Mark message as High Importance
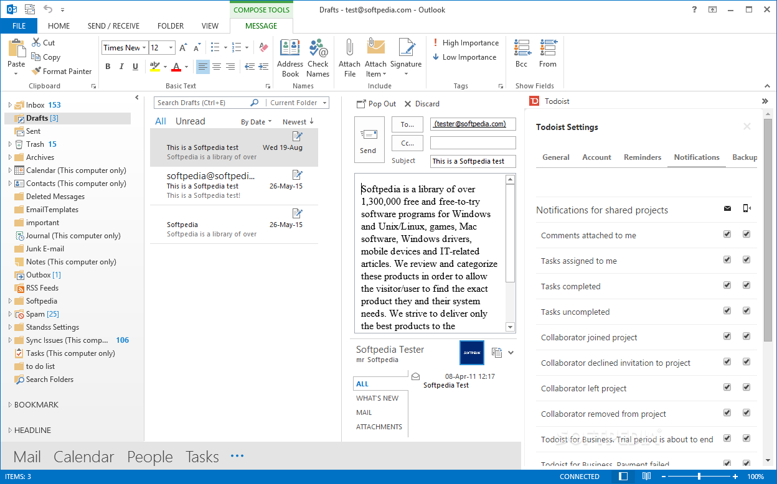The image size is (777, 484). point(466,43)
